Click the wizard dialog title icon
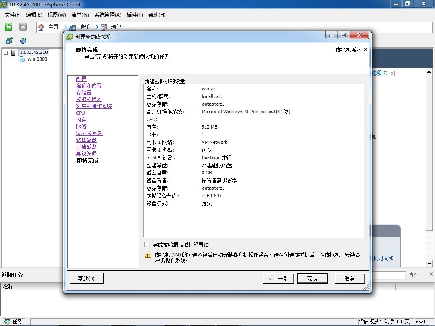This screenshot has width=435, height=326. (70, 37)
